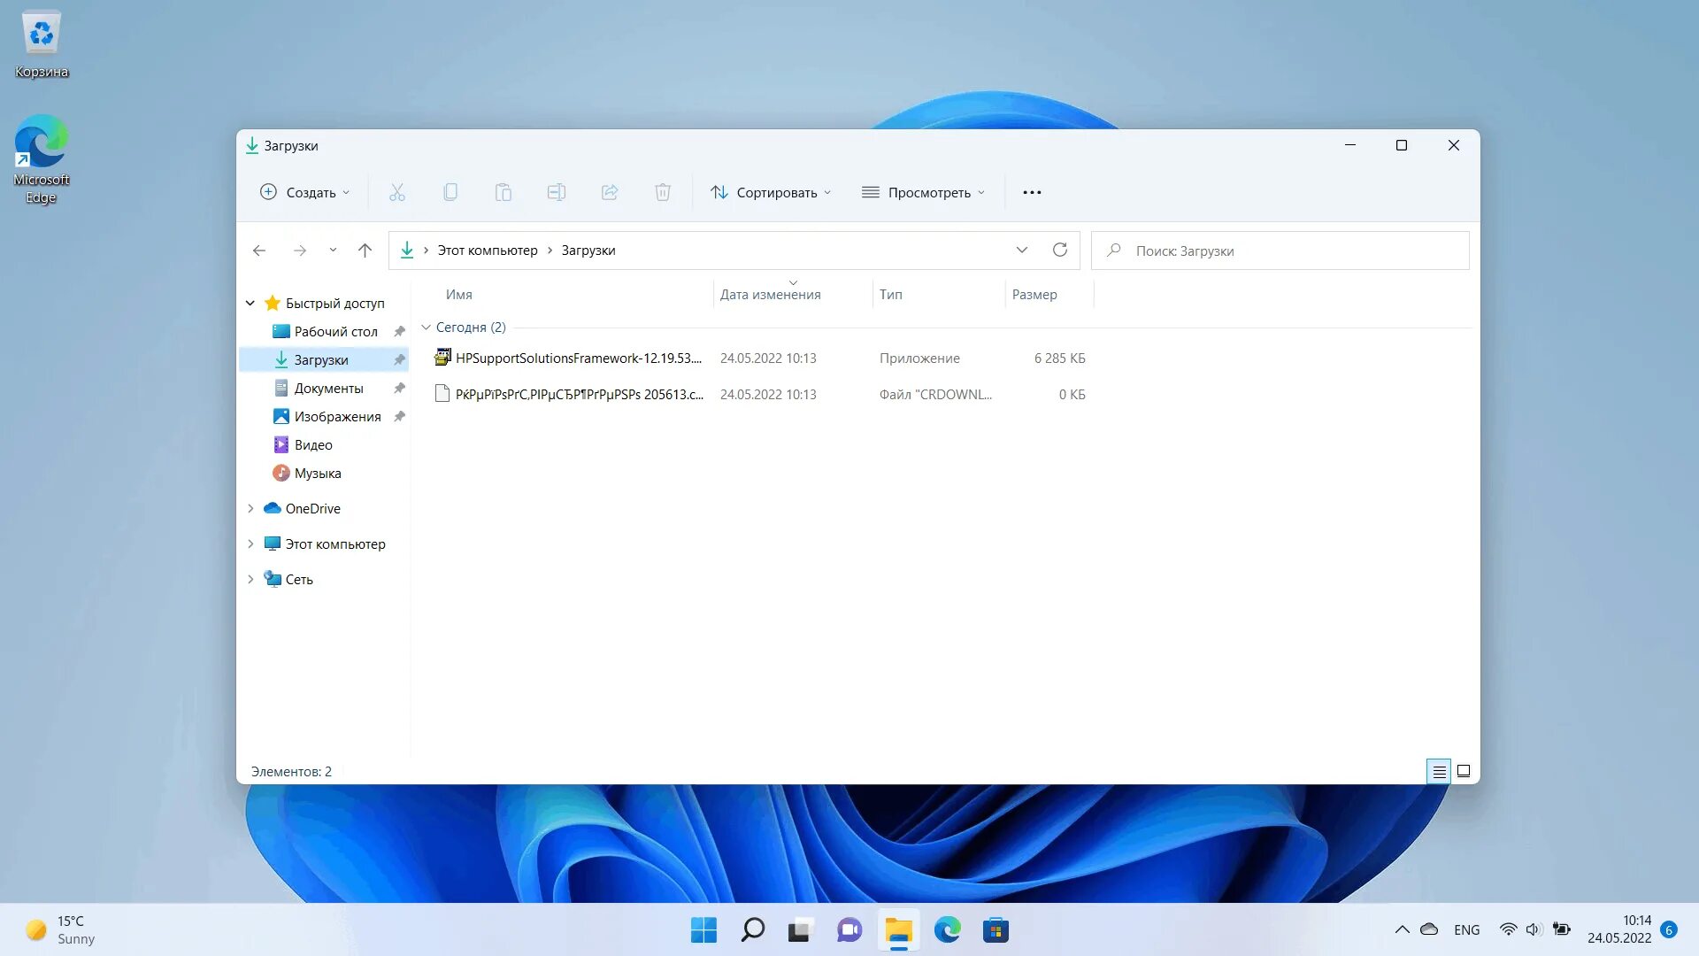Open the three-dot more options menu

(x=1032, y=192)
